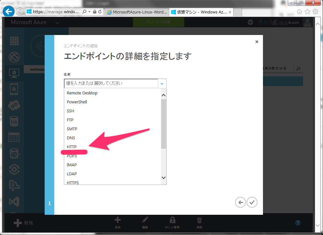The height and width of the screenshot is (235, 323).
Task: Click the Delete trash icon in bottom bar
Action: pos(199,220)
